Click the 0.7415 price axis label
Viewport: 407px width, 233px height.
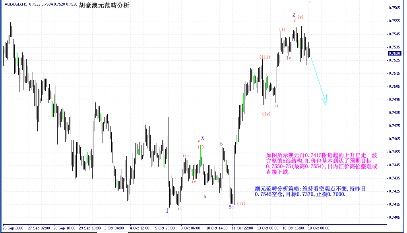[395, 204]
